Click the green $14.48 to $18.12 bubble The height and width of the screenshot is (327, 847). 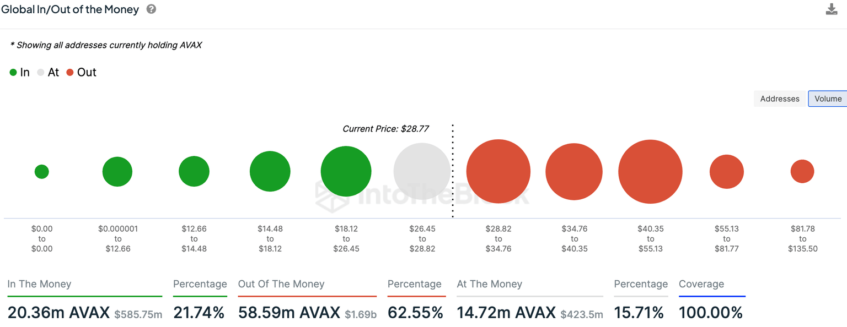coord(270,171)
